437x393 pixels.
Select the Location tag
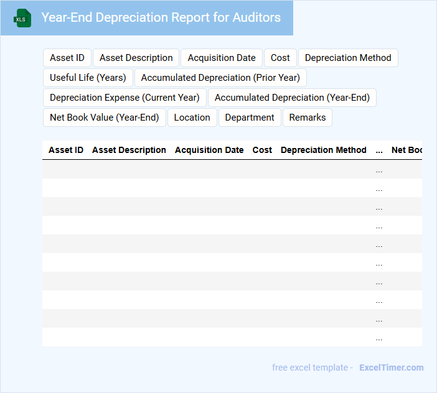point(192,118)
